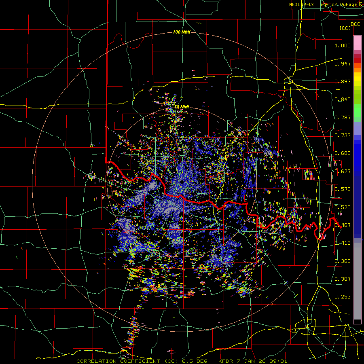Click the 0.787 legend value
The width and height of the screenshot is (364, 364).
coord(343,117)
